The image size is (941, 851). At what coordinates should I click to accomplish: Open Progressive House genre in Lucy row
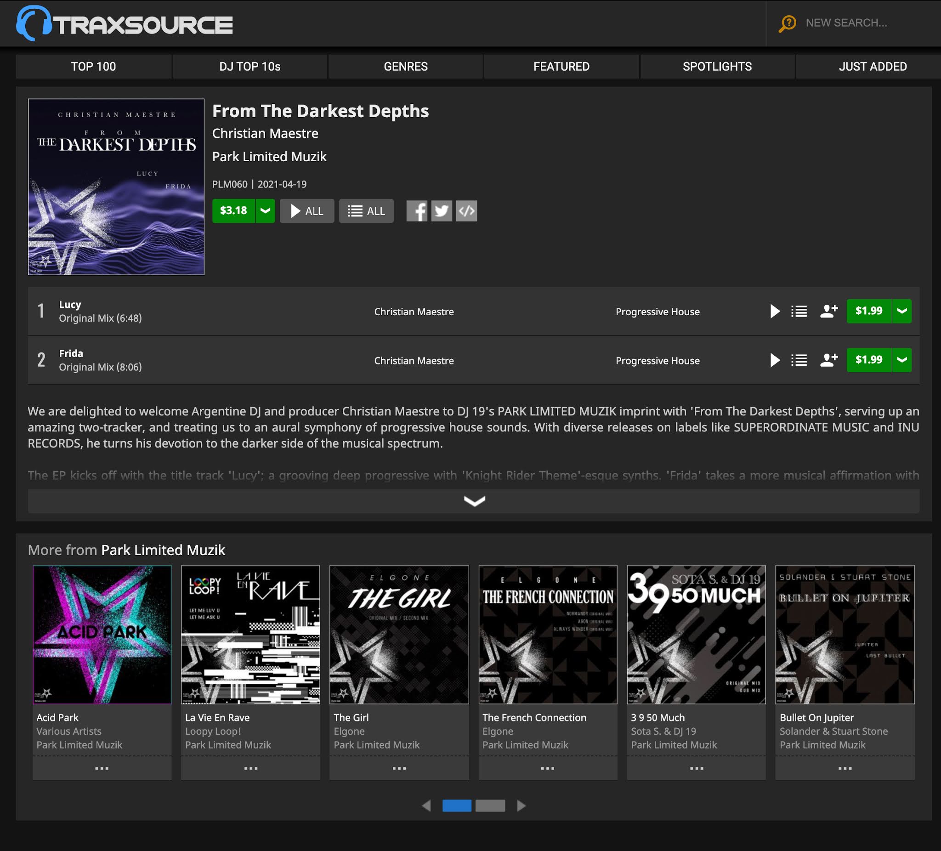coord(657,312)
